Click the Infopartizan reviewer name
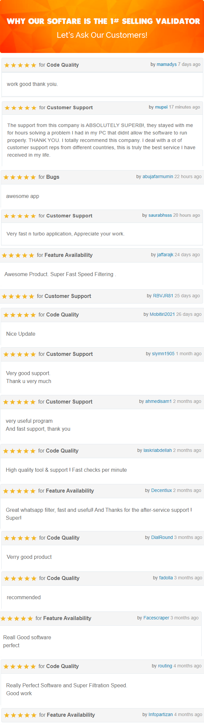This screenshot has height=725, width=204. pyautogui.click(x=161, y=714)
